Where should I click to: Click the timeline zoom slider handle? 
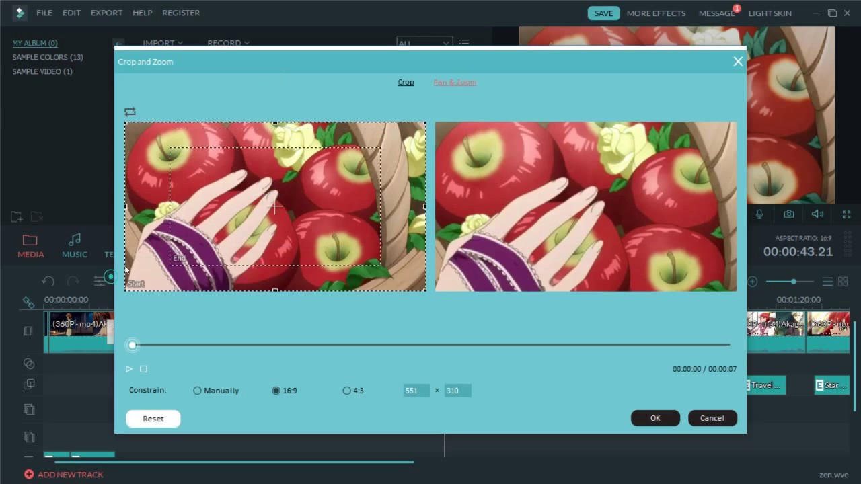coord(794,282)
